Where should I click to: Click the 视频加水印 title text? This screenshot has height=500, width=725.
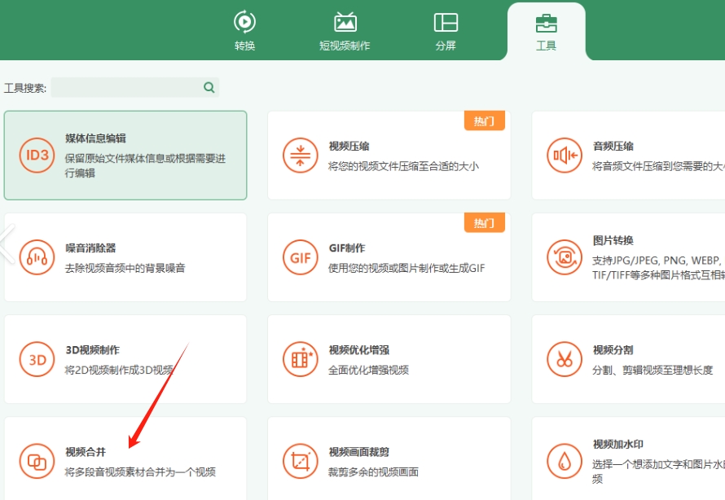coord(618,445)
